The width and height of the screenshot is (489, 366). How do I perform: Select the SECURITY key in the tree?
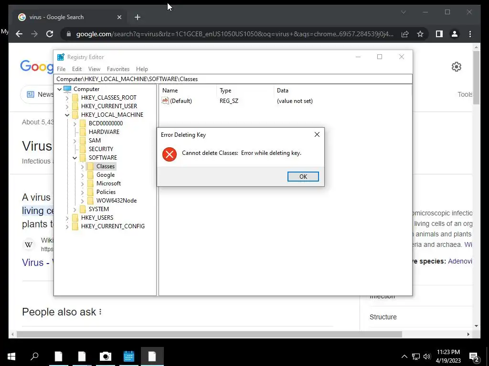(101, 149)
